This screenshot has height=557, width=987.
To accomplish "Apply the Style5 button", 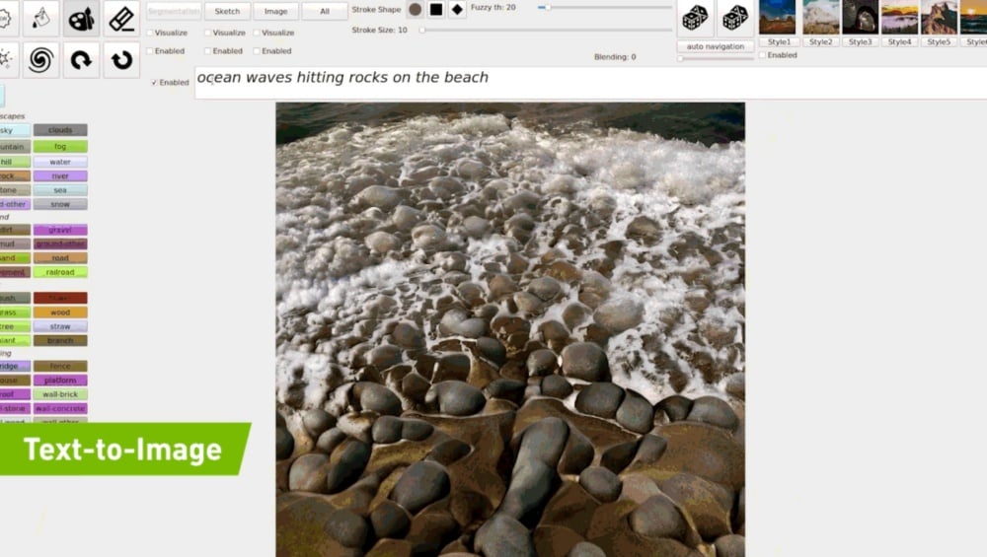I will pyautogui.click(x=939, y=42).
